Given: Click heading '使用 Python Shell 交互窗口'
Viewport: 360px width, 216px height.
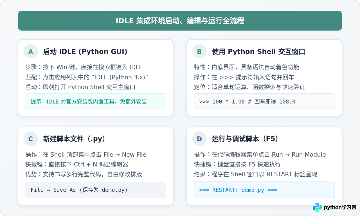Looking at the screenshot, I should click(x=258, y=52).
